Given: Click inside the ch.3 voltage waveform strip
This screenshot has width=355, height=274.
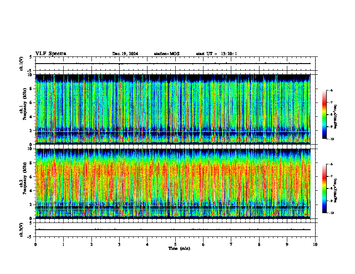Looking at the screenshot, I should pyautogui.click(x=176, y=230).
